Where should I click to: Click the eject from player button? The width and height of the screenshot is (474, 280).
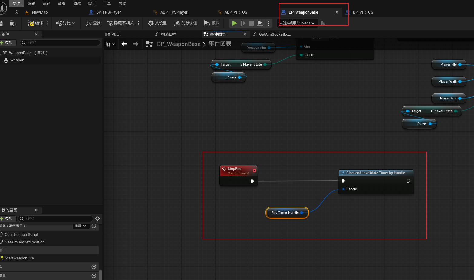(260, 23)
